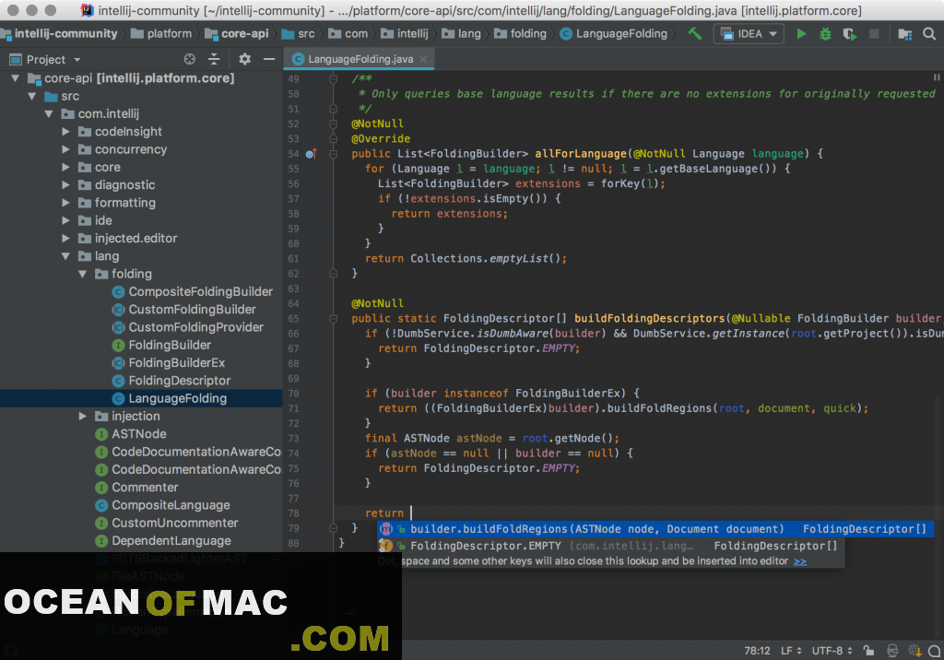Select FoldingDescriptor in project tree
This screenshot has width=944, height=660.
click(x=171, y=381)
